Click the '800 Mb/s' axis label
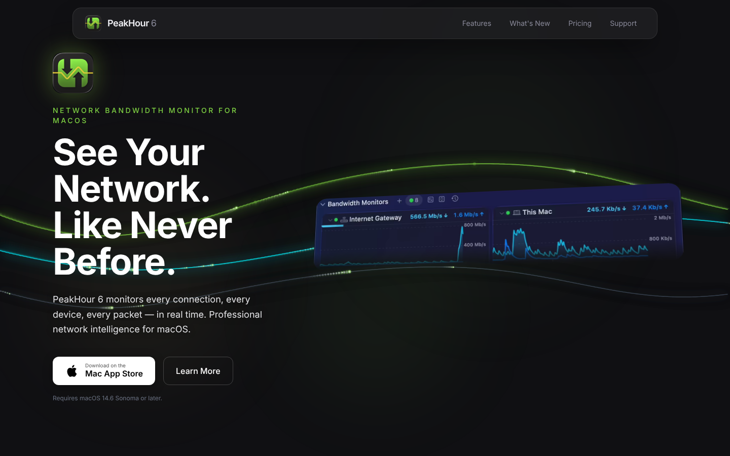The image size is (730, 456). point(475,225)
